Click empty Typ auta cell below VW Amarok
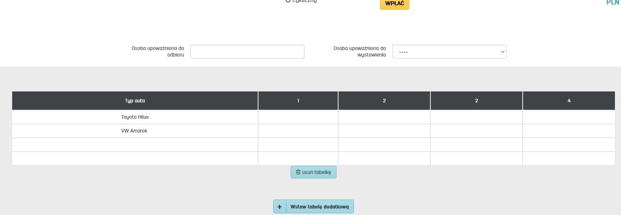621x215 pixels. click(x=135, y=145)
